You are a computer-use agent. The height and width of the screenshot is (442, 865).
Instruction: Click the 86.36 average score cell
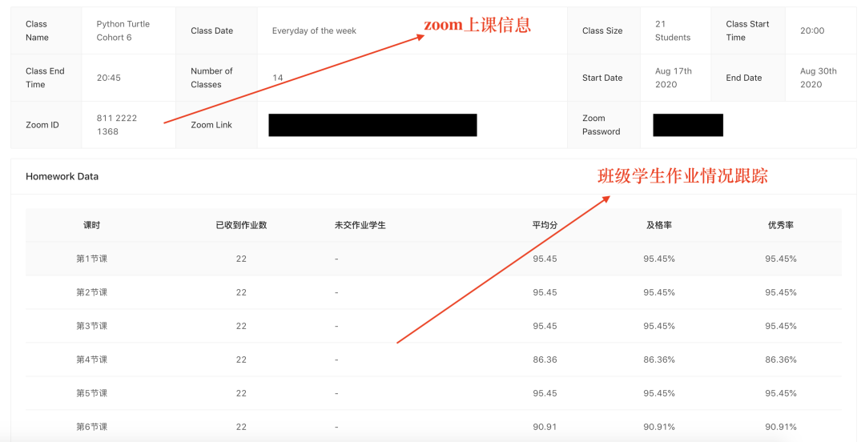[545, 360]
